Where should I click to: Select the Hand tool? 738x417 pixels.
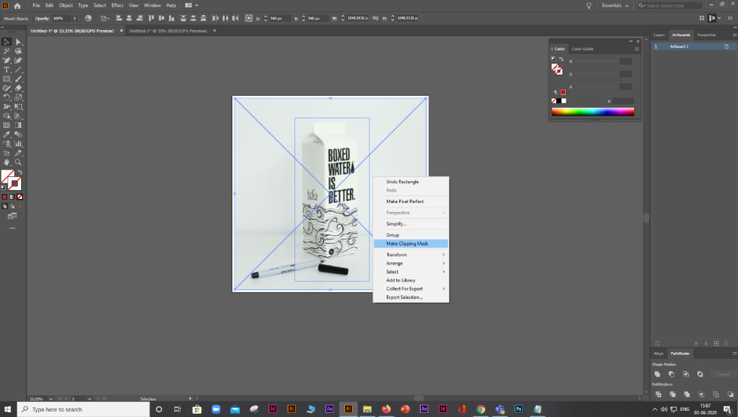[x=7, y=162]
